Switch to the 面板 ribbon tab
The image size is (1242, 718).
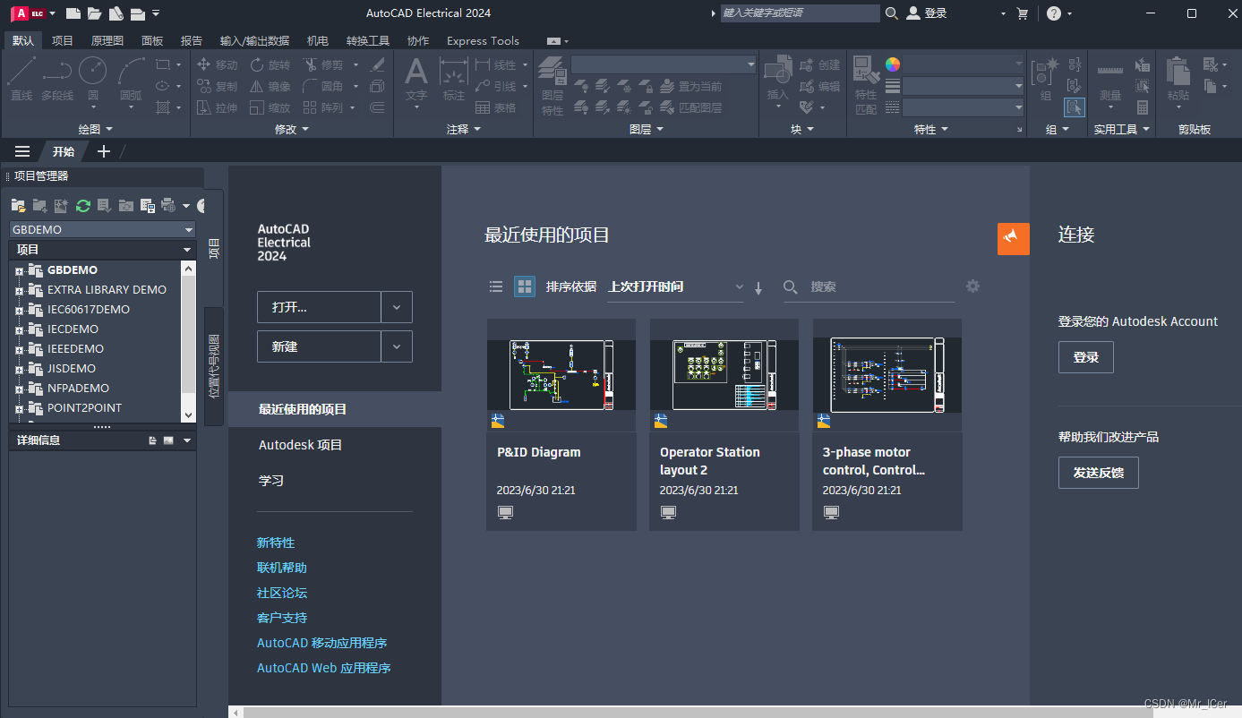click(152, 40)
